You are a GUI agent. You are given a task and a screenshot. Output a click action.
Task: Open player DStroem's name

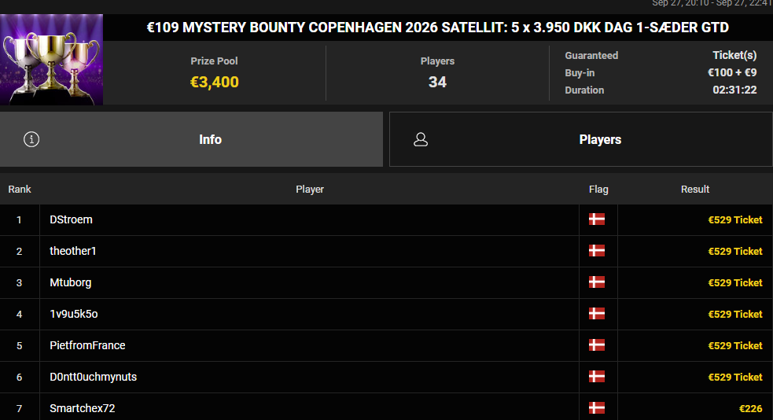coord(71,220)
